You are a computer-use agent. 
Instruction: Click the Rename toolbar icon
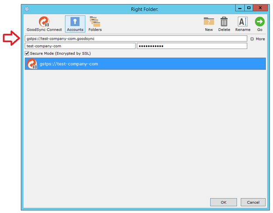(x=243, y=24)
